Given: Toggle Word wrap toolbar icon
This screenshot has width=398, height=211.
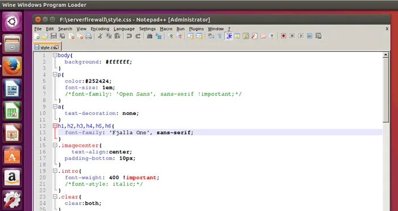Looking at the screenshot, I should coord(211,36).
